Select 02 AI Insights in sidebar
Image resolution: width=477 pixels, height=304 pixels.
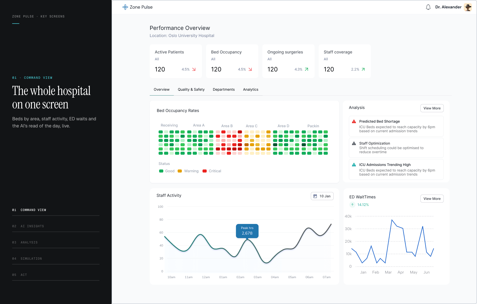coord(56,226)
